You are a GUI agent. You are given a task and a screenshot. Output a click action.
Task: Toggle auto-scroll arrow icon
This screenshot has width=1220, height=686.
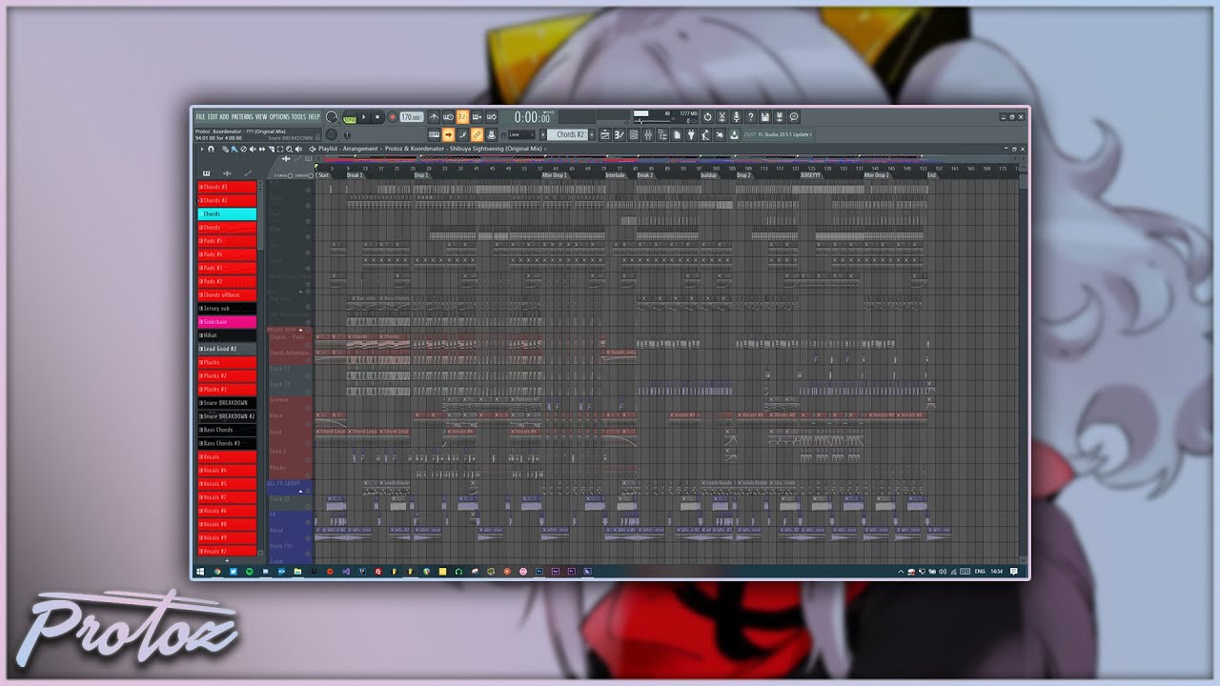tap(448, 134)
